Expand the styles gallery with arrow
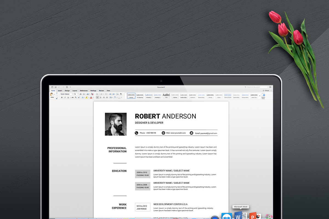 260,96
